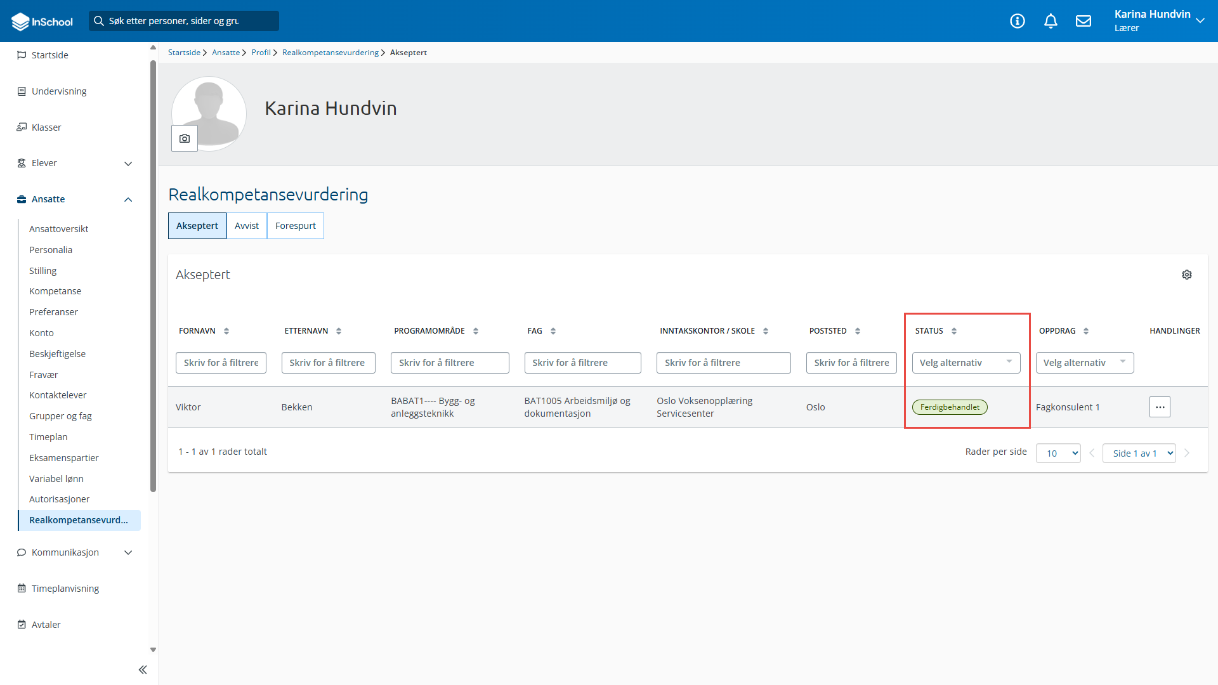The width and height of the screenshot is (1218, 685).
Task: Open Oppdrag filter dropdown
Action: (x=1085, y=363)
